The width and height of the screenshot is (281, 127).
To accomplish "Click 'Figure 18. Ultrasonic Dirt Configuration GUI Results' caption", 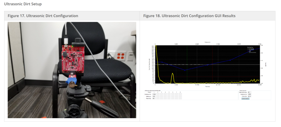I will point(189,16).
